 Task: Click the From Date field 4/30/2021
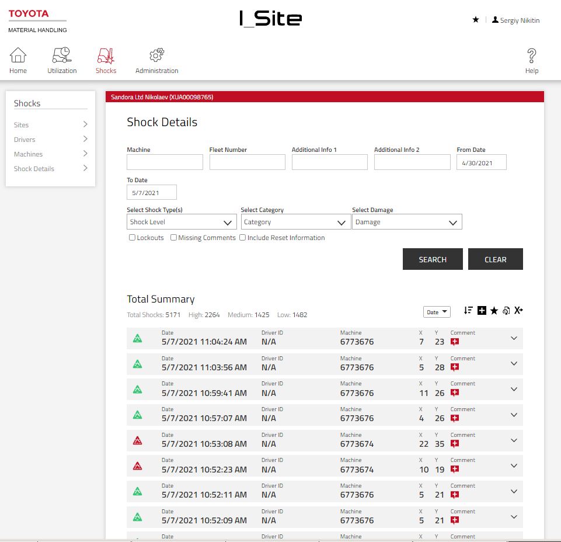point(481,162)
